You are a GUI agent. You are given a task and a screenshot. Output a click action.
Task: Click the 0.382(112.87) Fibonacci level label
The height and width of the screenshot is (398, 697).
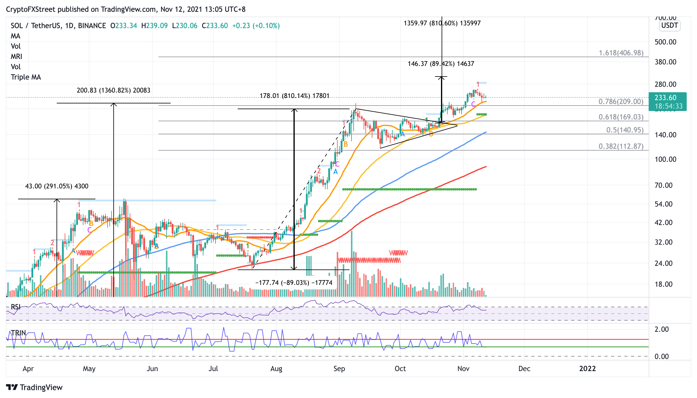621,146
